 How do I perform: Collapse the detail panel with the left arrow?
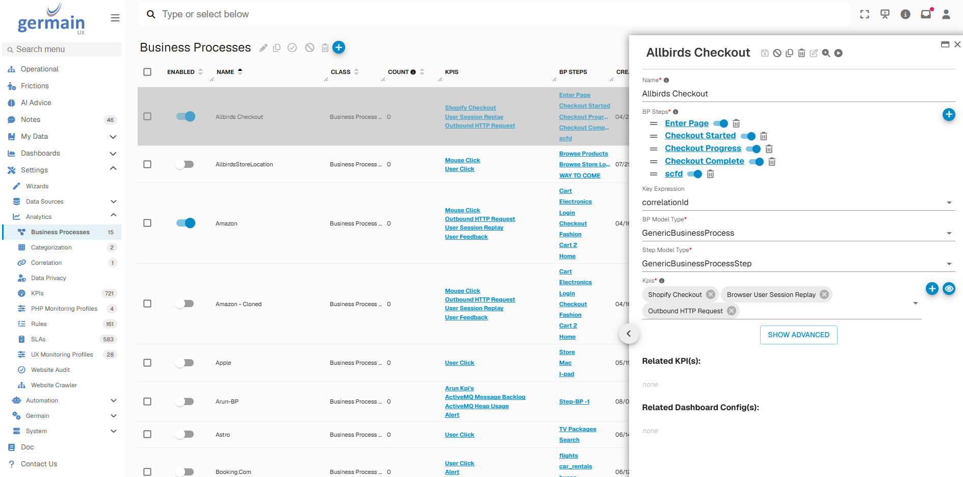pyautogui.click(x=629, y=334)
